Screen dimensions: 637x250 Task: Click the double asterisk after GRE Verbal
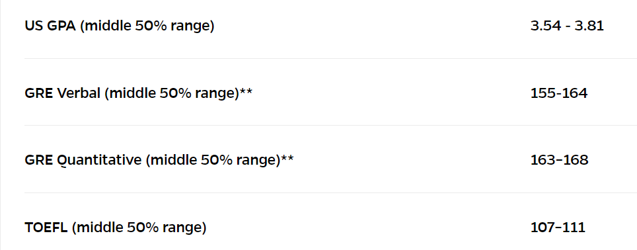246,91
